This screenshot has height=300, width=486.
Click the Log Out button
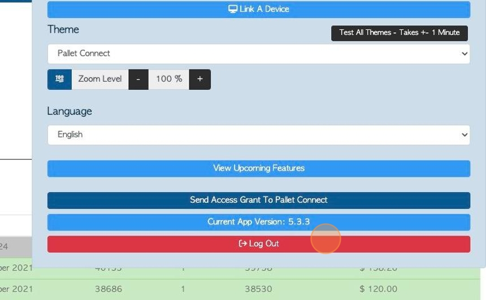coord(259,244)
